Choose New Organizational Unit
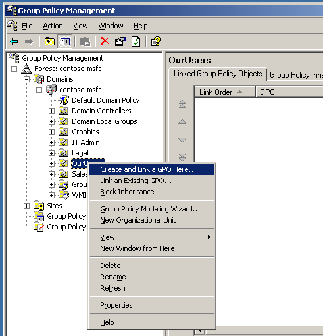 (152, 220)
